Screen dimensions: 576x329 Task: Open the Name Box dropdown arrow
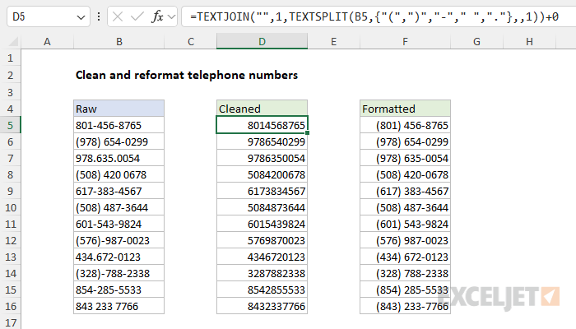[81, 17]
